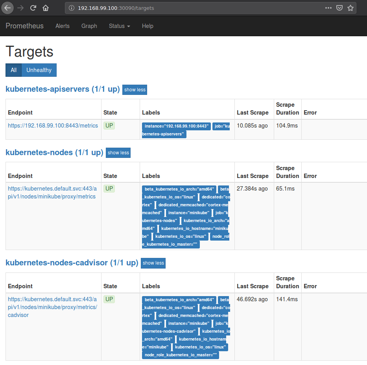Go back to the previous page
367x365 pixels.
click(x=7, y=8)
